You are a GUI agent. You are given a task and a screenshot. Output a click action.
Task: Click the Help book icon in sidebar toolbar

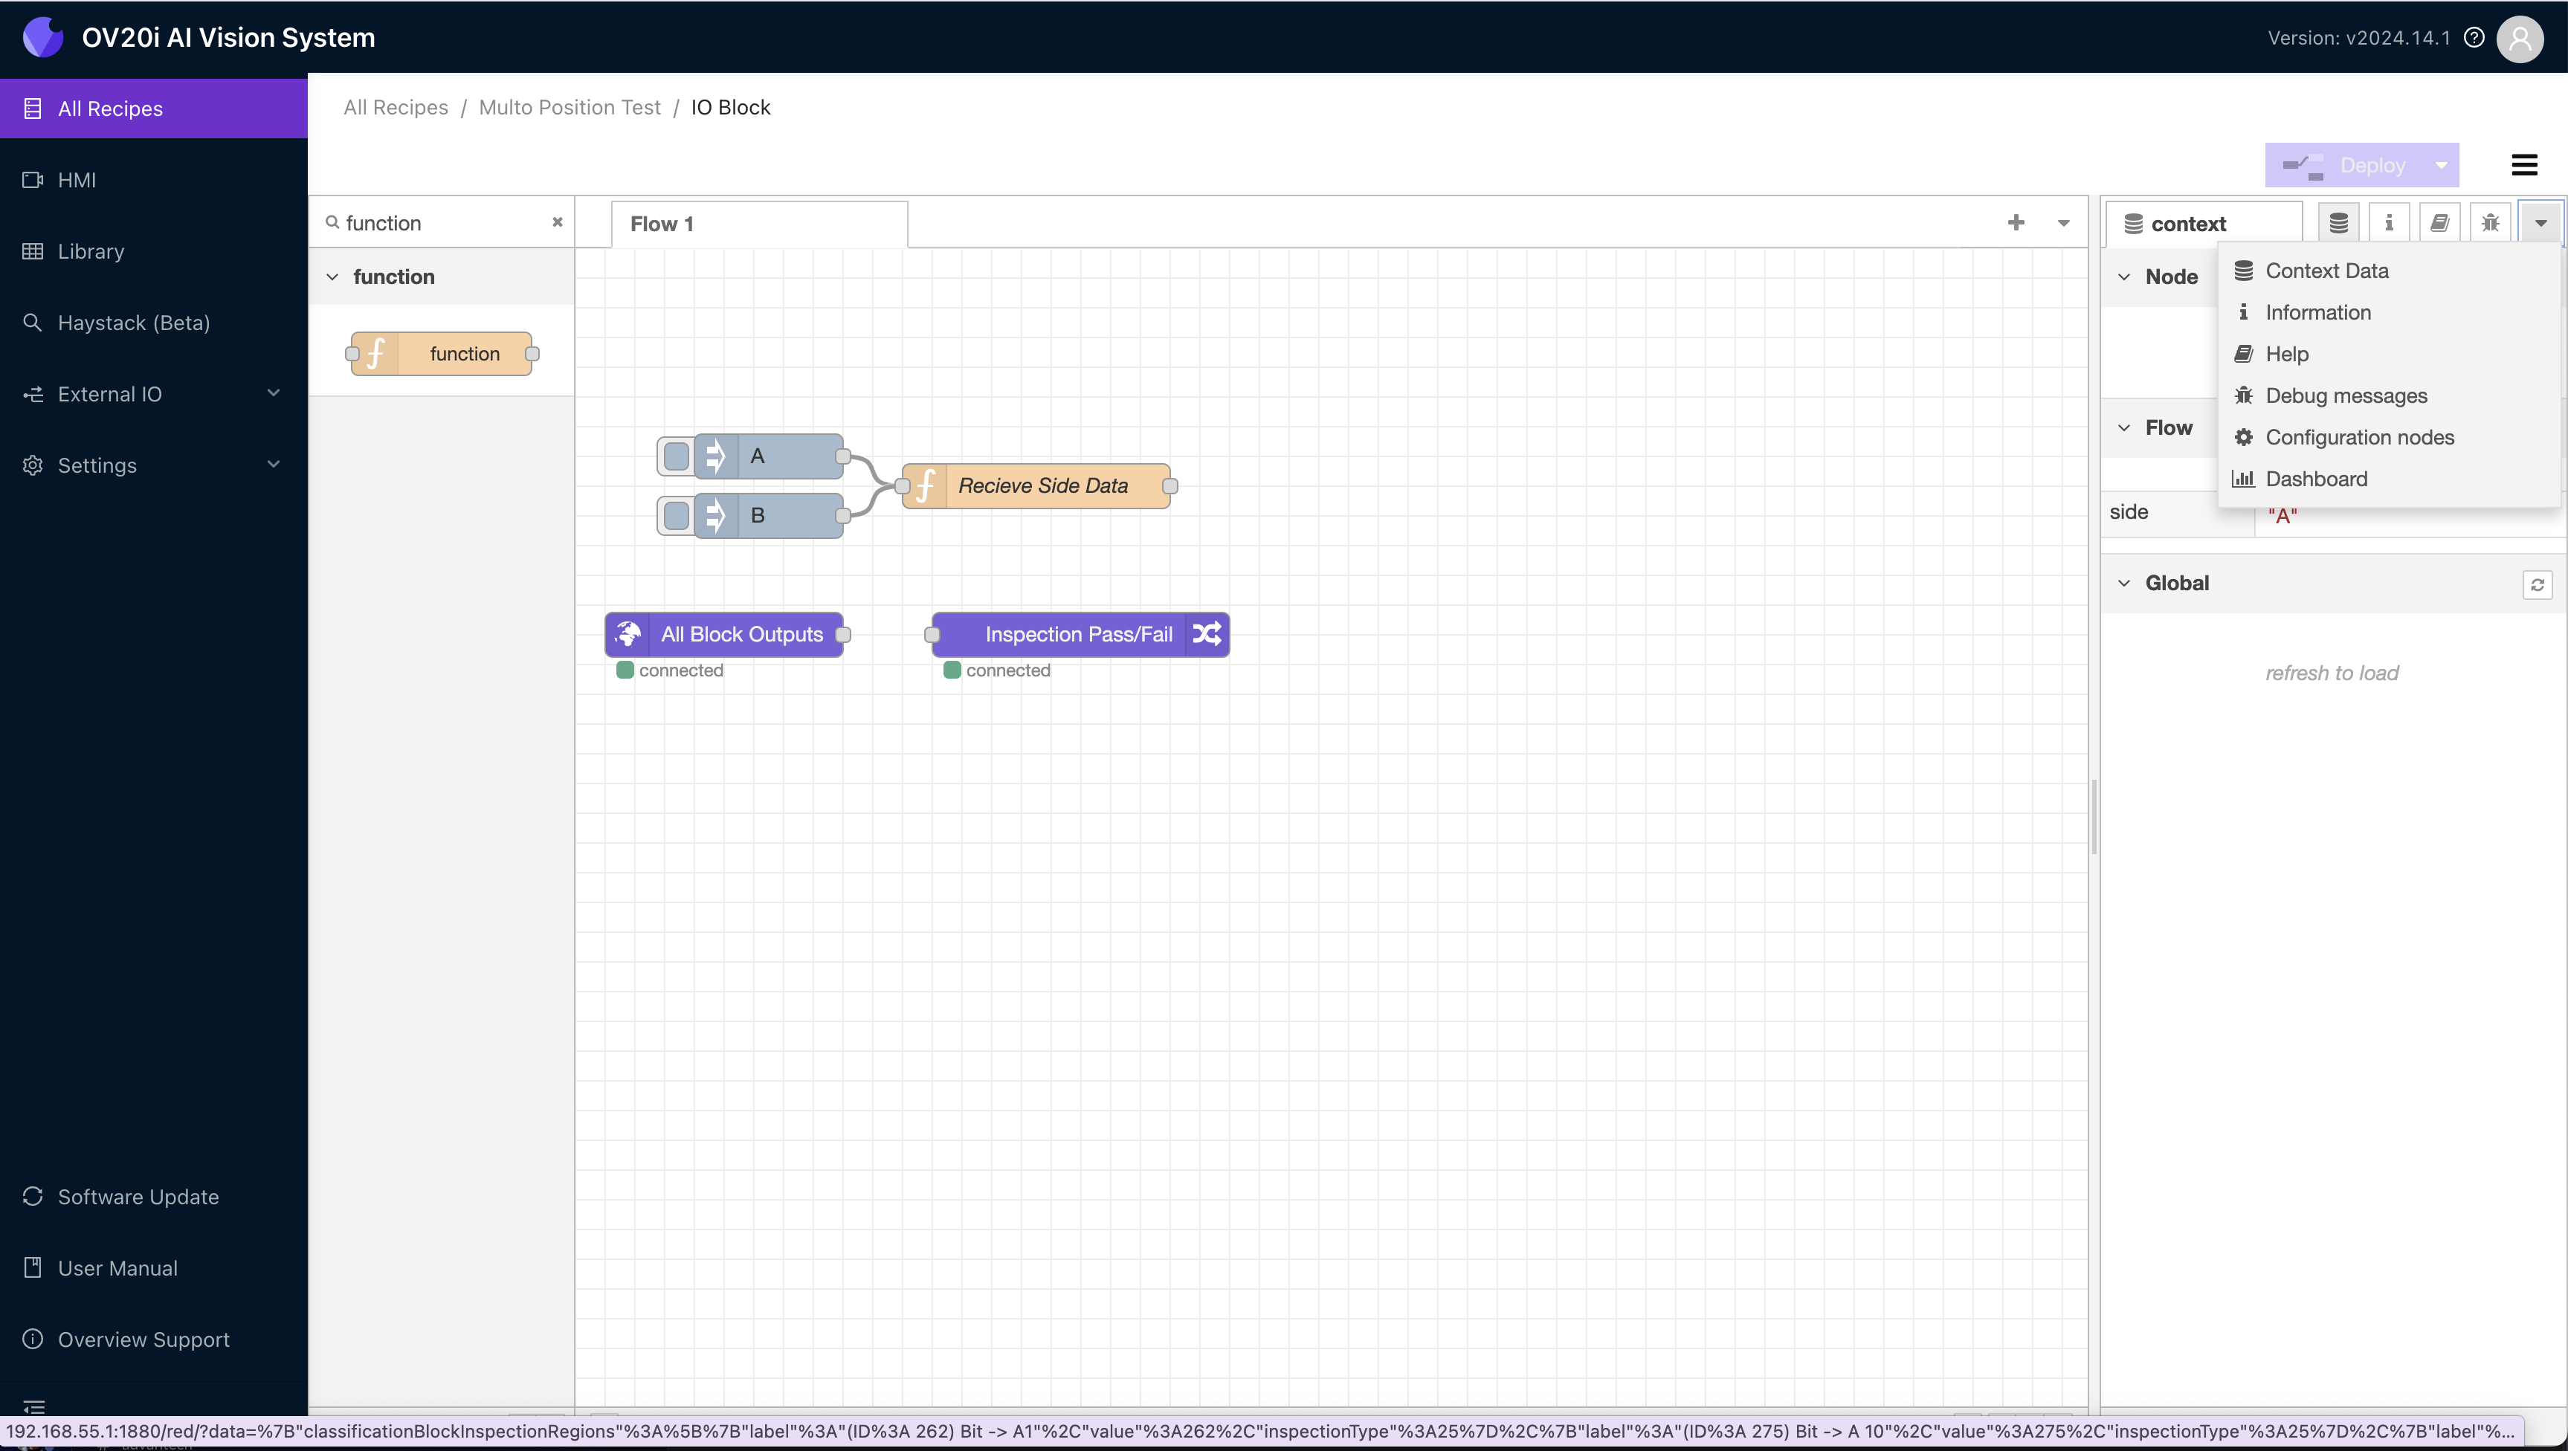(2439, 222)
